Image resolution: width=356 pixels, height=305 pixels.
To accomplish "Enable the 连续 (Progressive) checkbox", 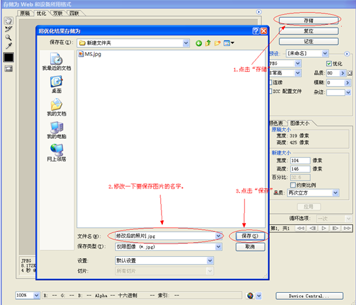I will (x=270, y=82).
